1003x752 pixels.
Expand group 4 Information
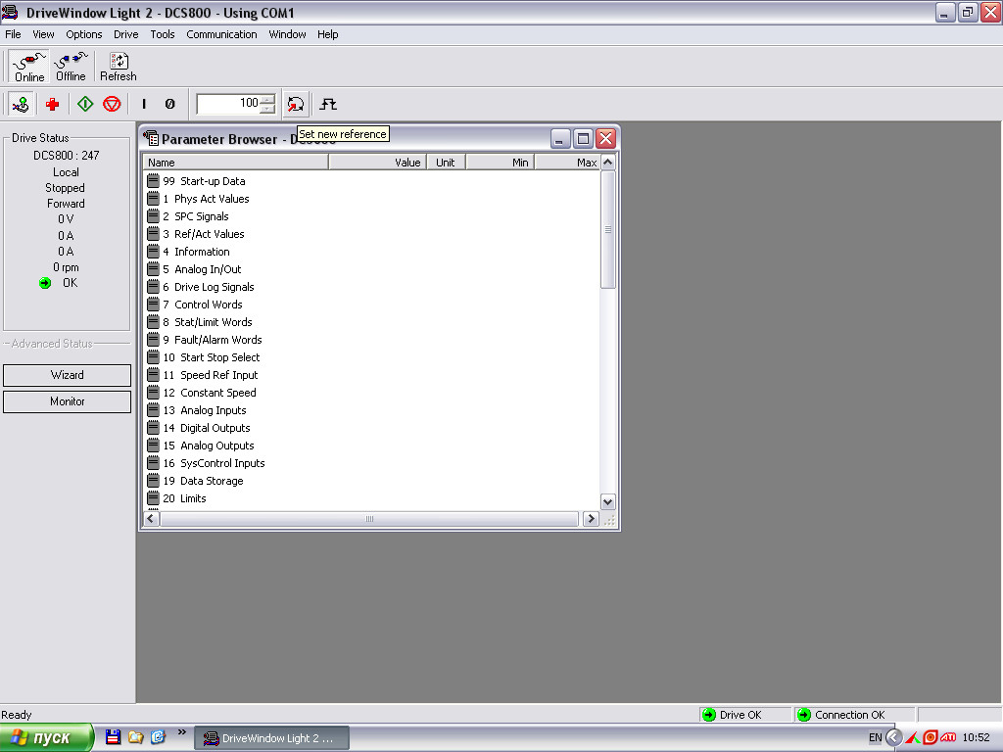(x=189, y=252)
